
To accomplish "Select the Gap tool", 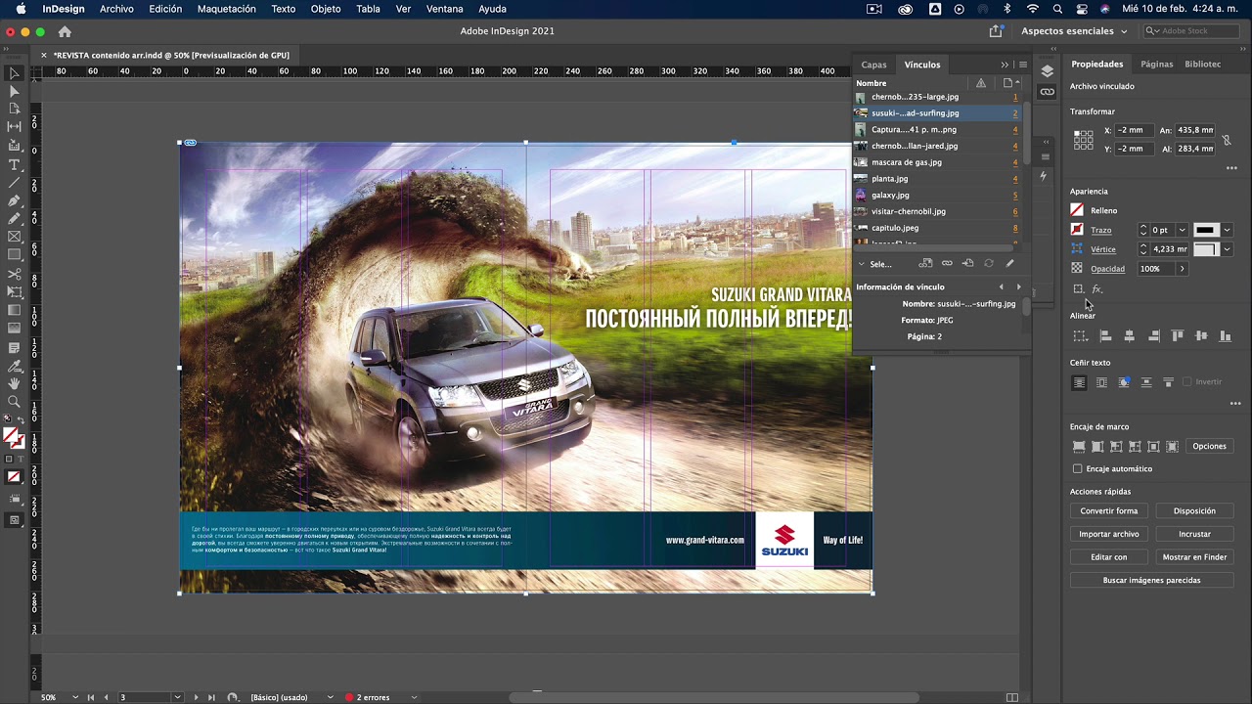I will 15,127.
